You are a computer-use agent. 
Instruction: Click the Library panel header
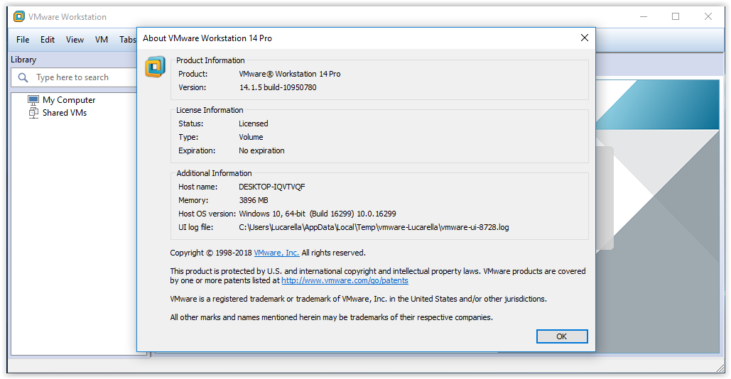(x=23, y=60)
